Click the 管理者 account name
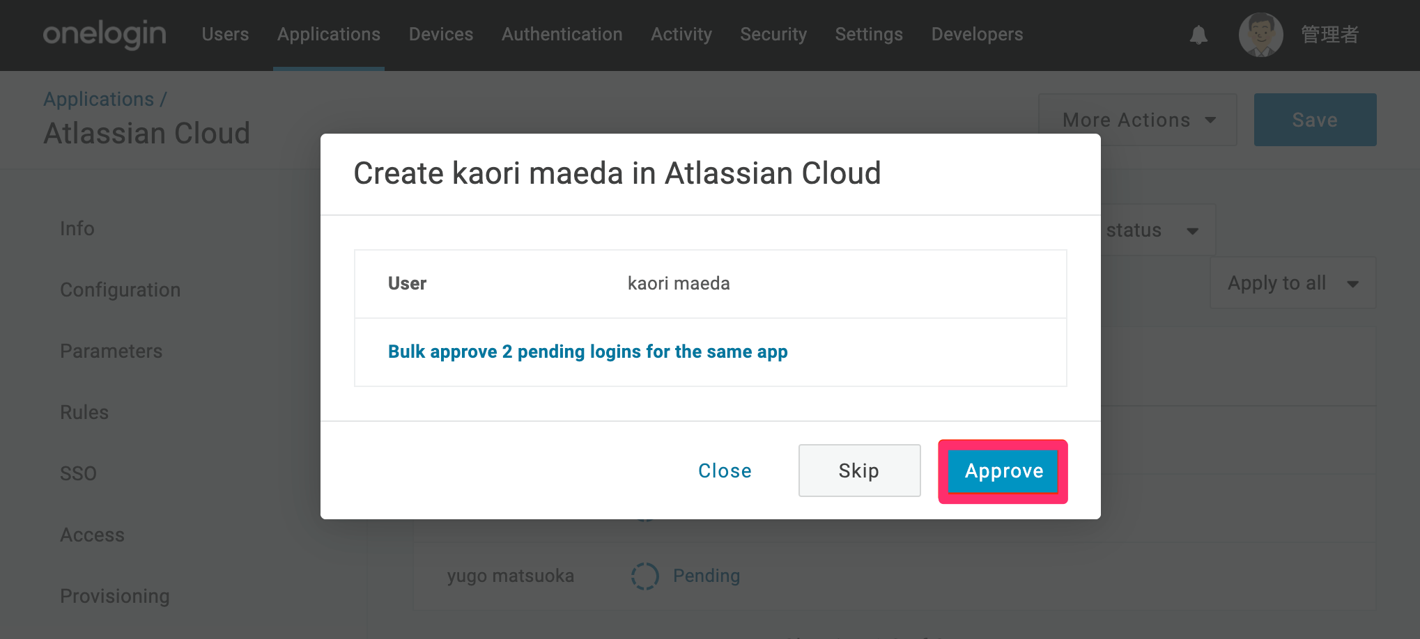Image resolution: width=1420 pixels, height=639 pixels. [1330, 35]
